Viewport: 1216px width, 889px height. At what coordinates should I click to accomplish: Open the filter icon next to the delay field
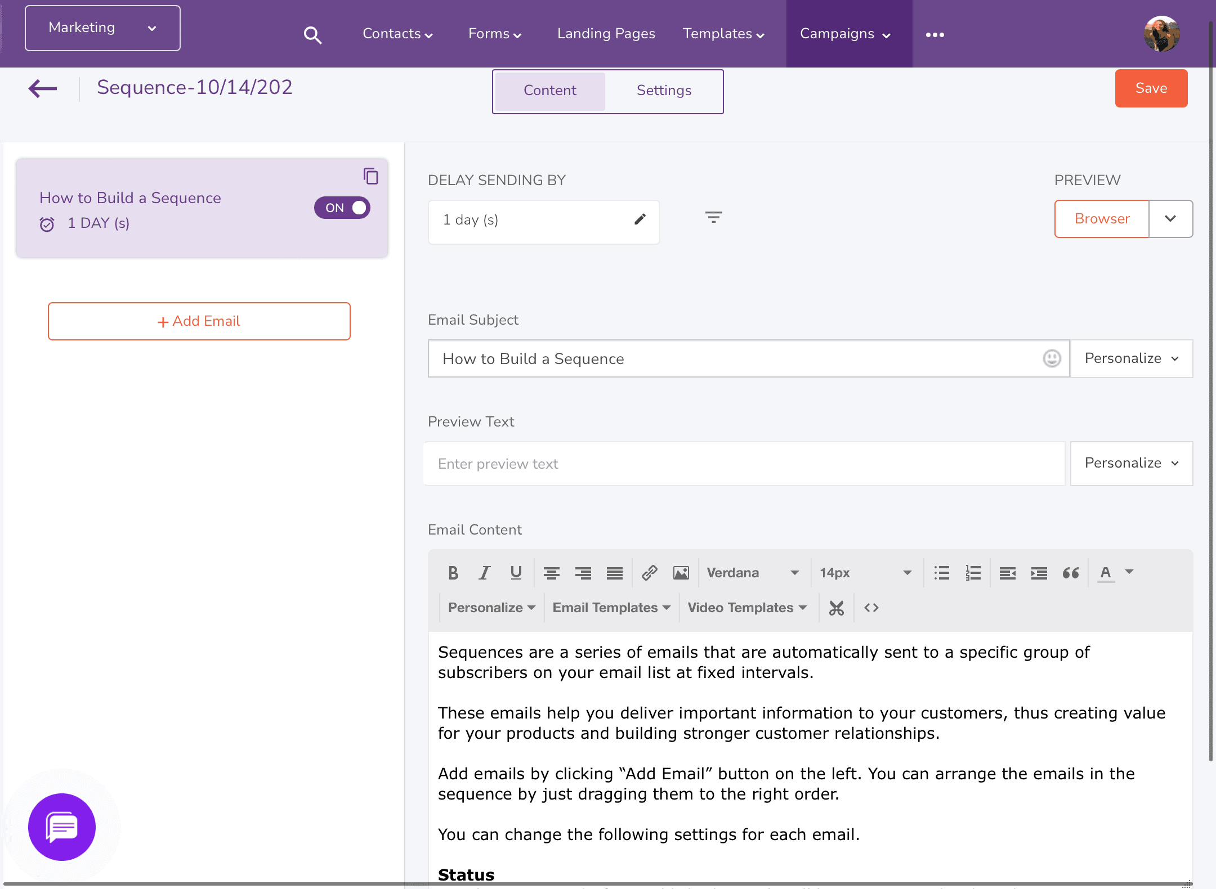tap(713, 217)
